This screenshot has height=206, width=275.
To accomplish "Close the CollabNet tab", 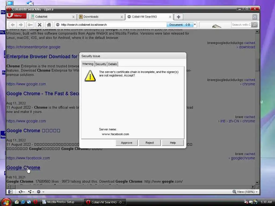I will [x=73, y=17].
